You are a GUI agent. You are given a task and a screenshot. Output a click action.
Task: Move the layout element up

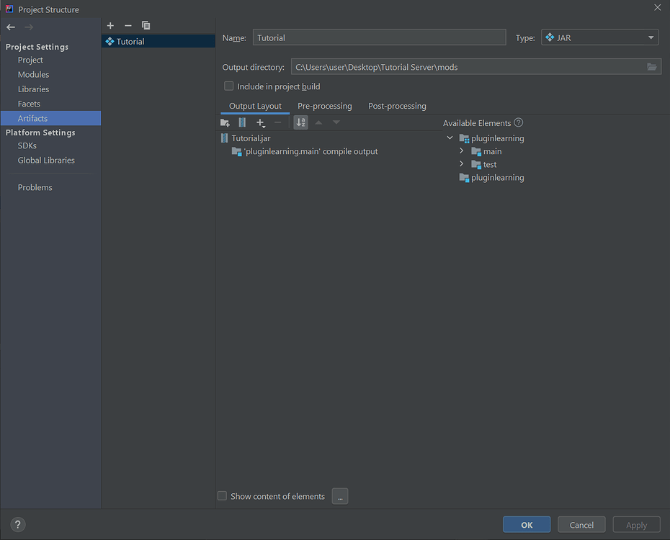[318, 123]
